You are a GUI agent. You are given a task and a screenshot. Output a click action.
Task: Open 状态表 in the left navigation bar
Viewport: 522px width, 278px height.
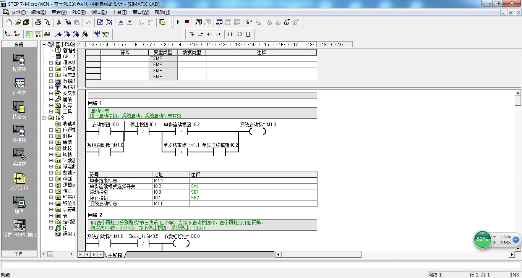point(19,110)
